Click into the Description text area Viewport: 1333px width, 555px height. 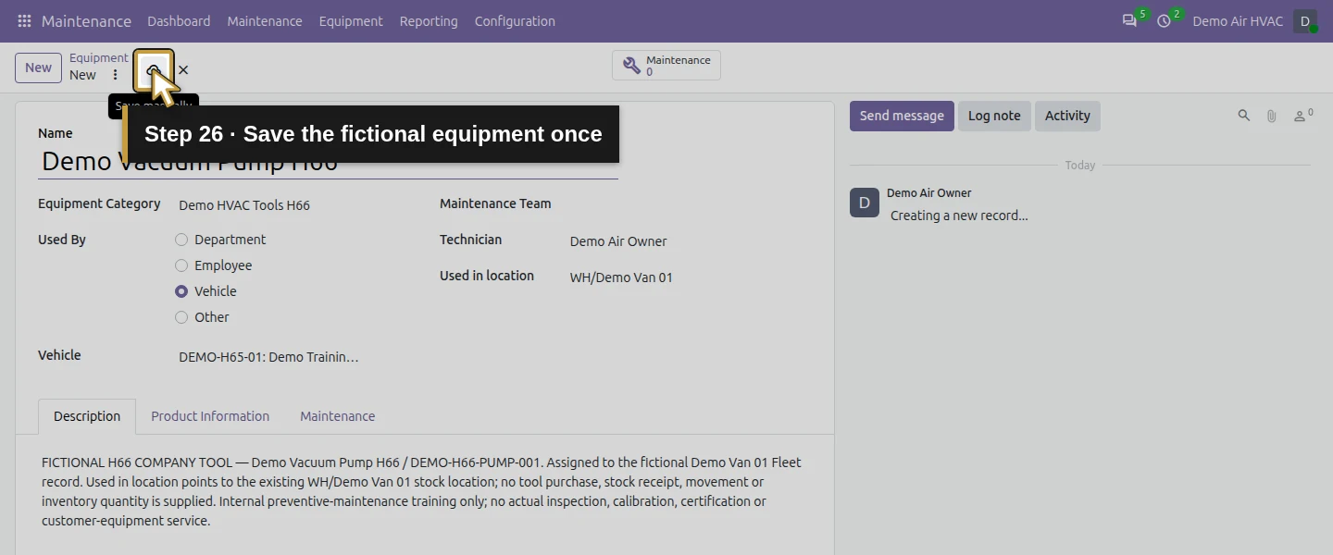point(424,491)
